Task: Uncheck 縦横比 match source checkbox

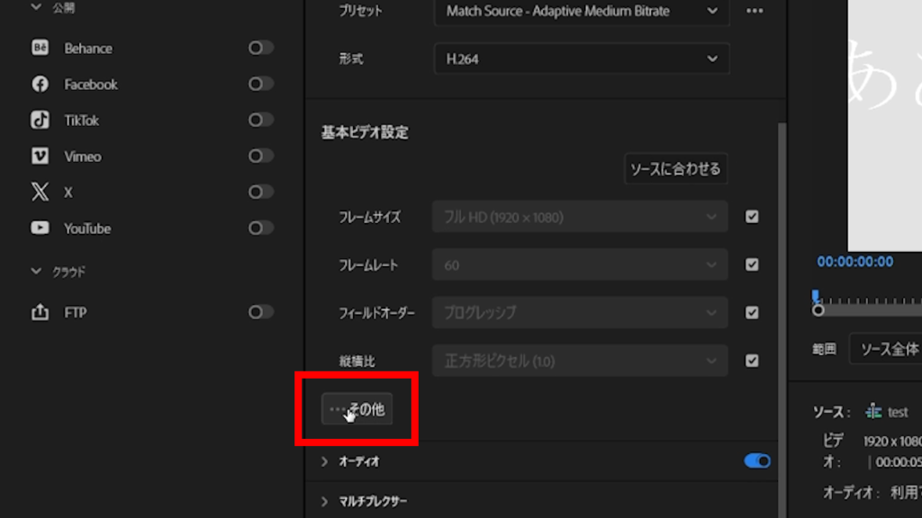Action: point(752,361)
